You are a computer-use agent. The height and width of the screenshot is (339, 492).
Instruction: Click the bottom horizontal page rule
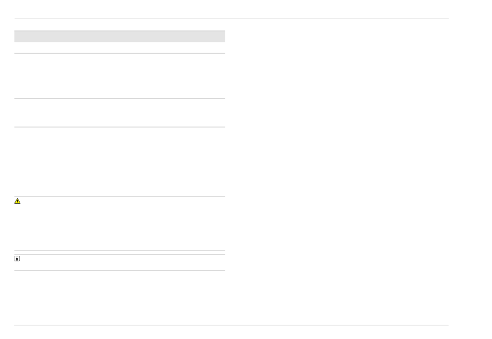[x=231, y=325]
